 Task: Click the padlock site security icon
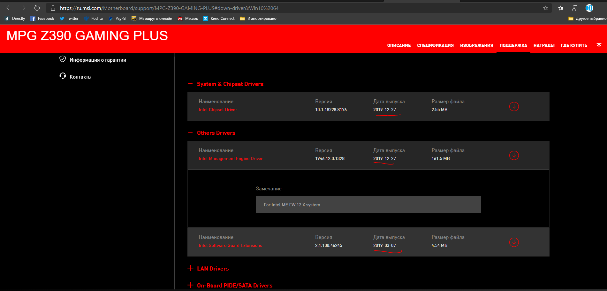(x=53, y=8)
